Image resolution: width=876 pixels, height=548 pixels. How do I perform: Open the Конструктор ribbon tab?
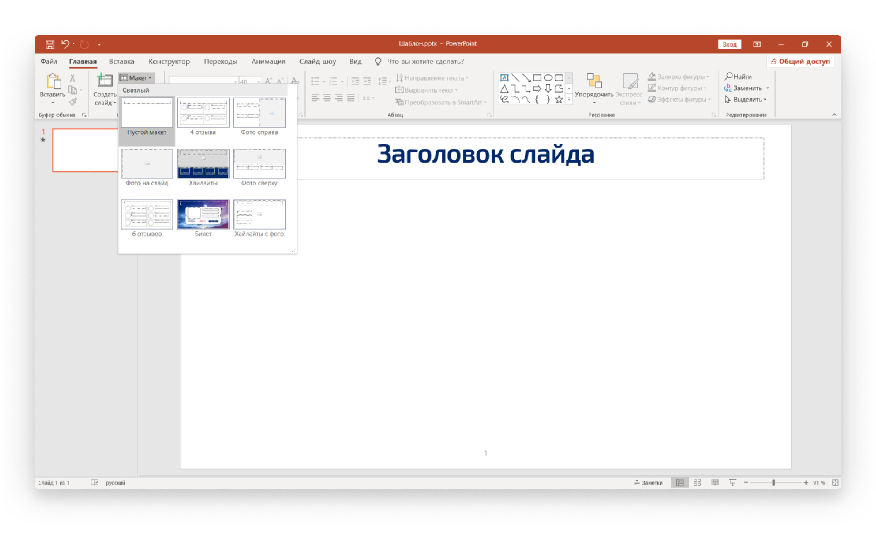[x=169, y=61]
